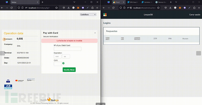Open site information page icon in Redsys window
This screenshot has height=105, width=202.
[23, 8]
